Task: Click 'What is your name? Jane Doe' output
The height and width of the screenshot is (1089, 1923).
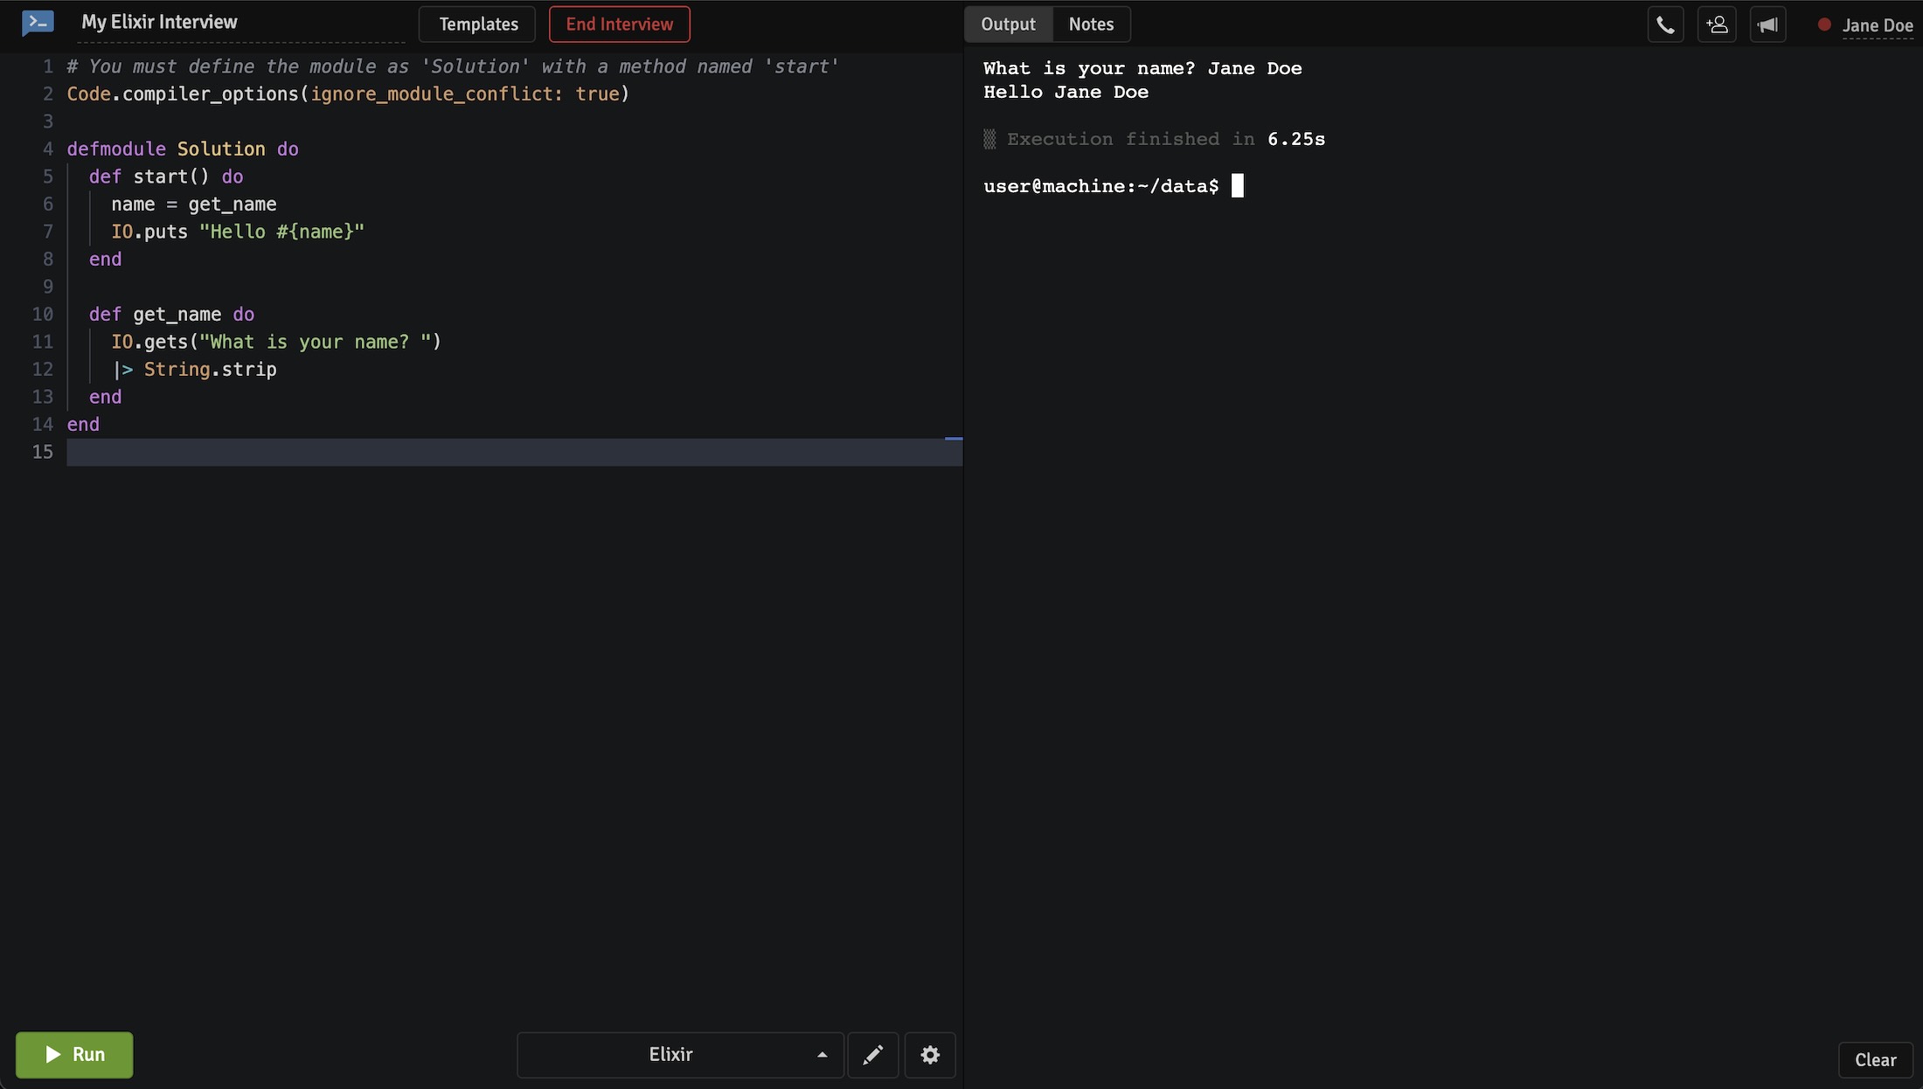Action: tap(1142, 68)
